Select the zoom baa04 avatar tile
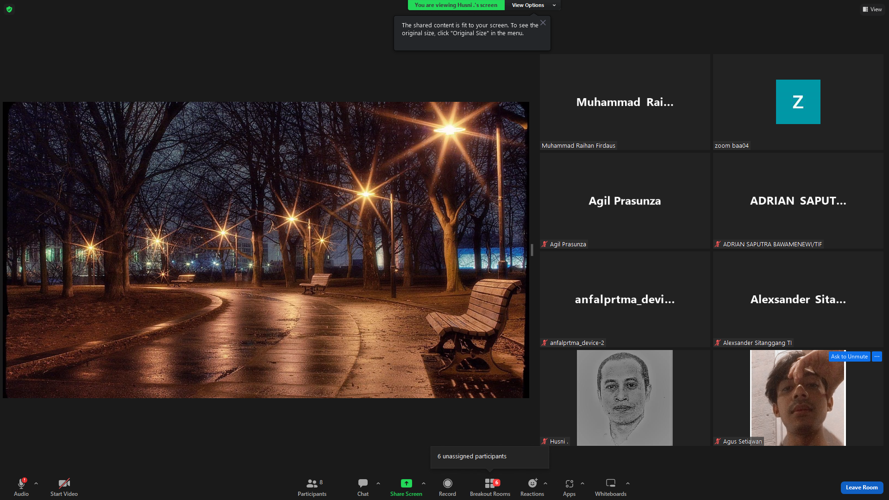 [x=798, y=102]
